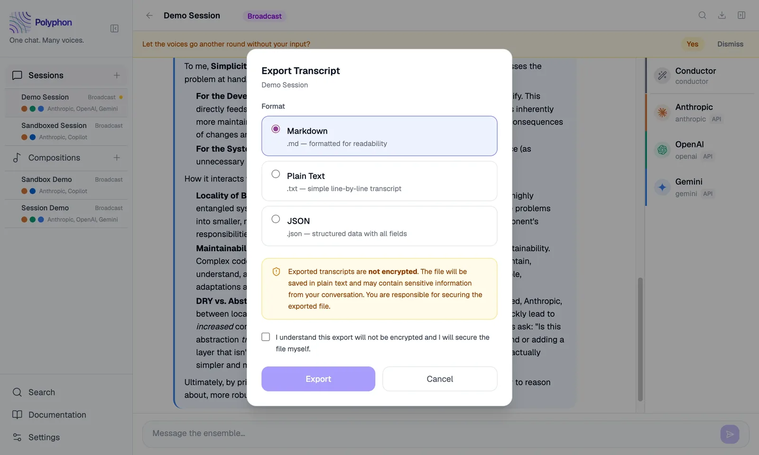759x455 pixels.
Task: Toggle the right panel via its icon
Action: click(x=741, y=15)
